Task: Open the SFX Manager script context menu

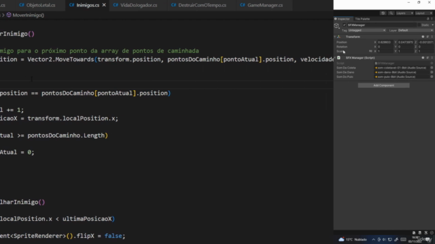Action: point(432,58)
